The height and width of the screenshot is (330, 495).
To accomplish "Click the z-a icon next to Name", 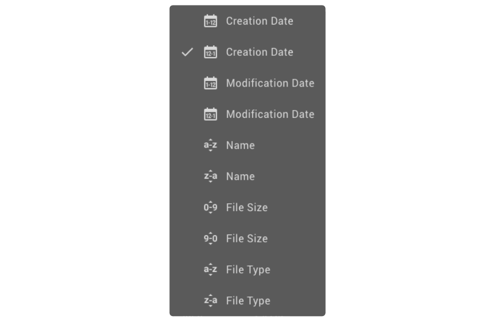I will pos(210,176).
